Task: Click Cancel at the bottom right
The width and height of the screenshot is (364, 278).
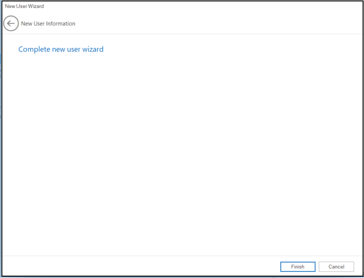Action: pos(336,267)
